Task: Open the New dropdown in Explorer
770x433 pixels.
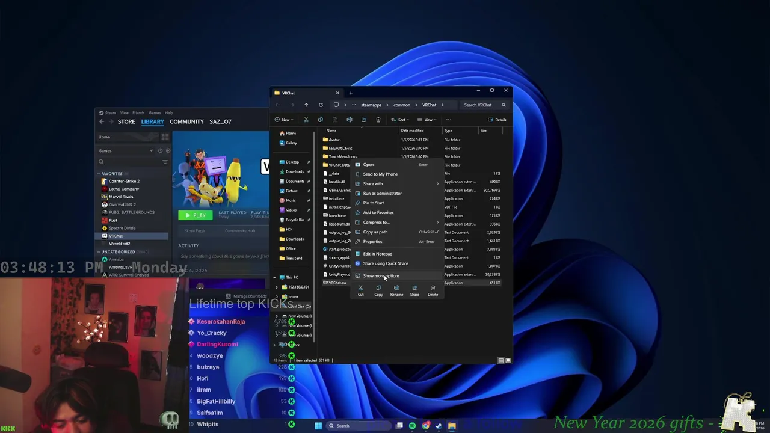Action: click(x=285, y=120)
